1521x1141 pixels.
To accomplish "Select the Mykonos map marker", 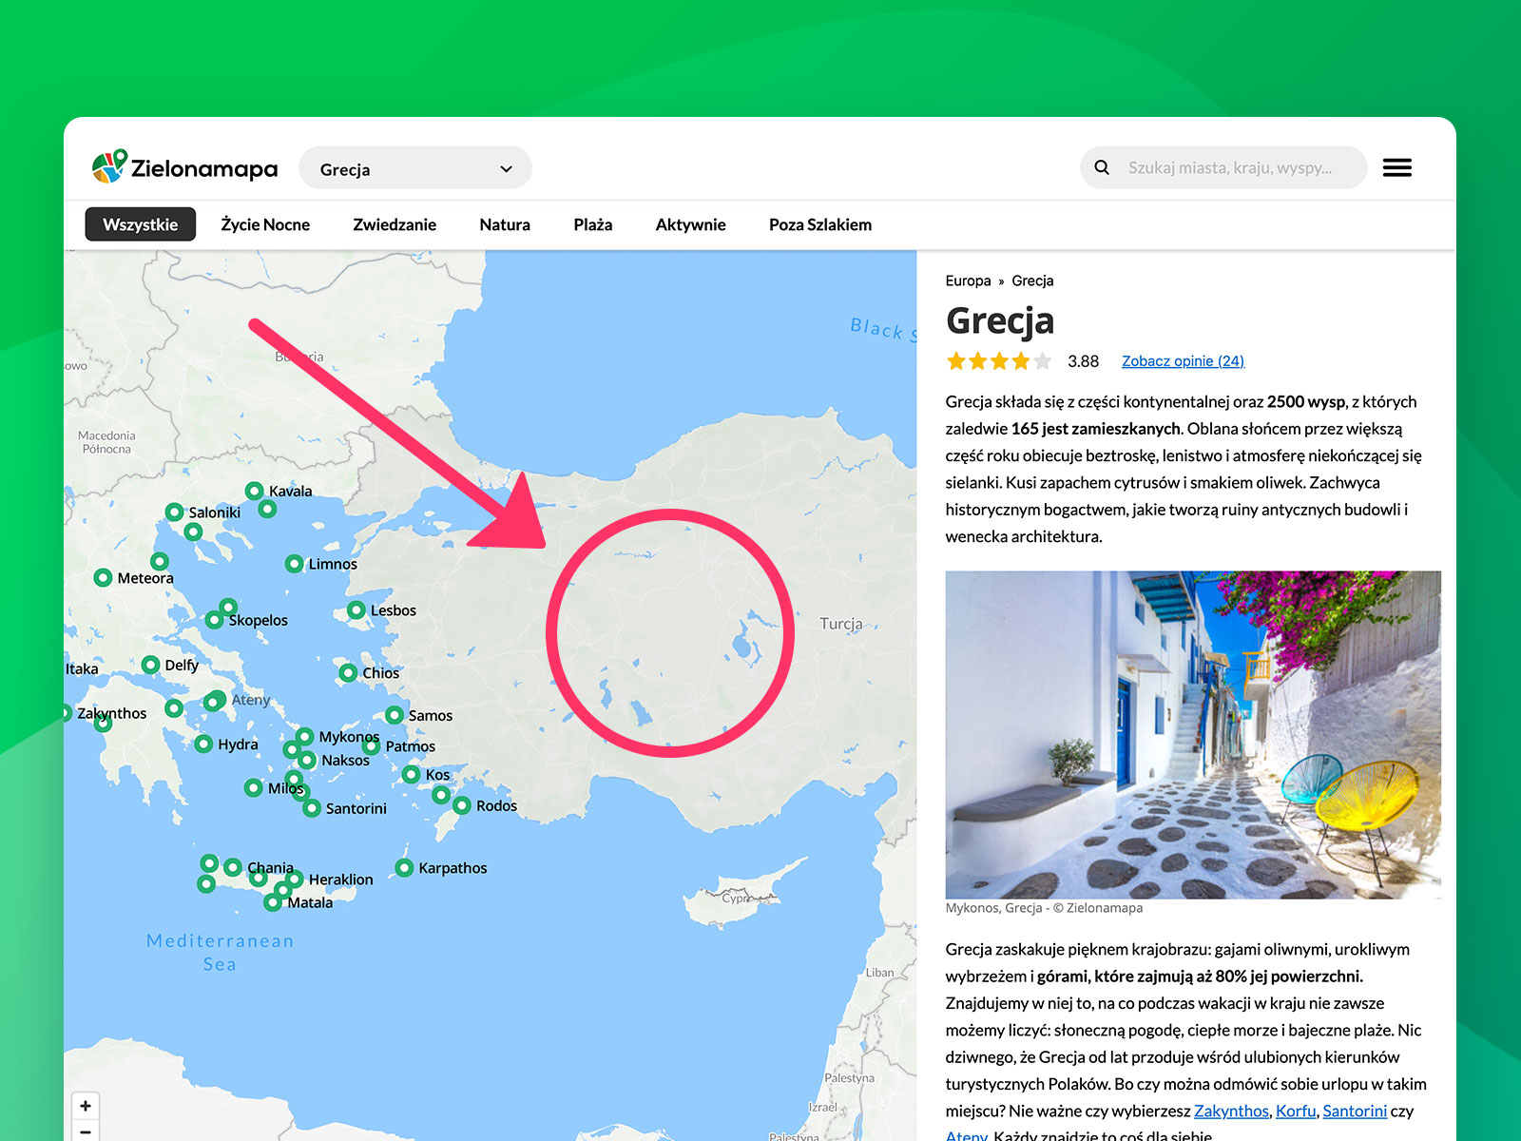I will [x=304, y=736].
